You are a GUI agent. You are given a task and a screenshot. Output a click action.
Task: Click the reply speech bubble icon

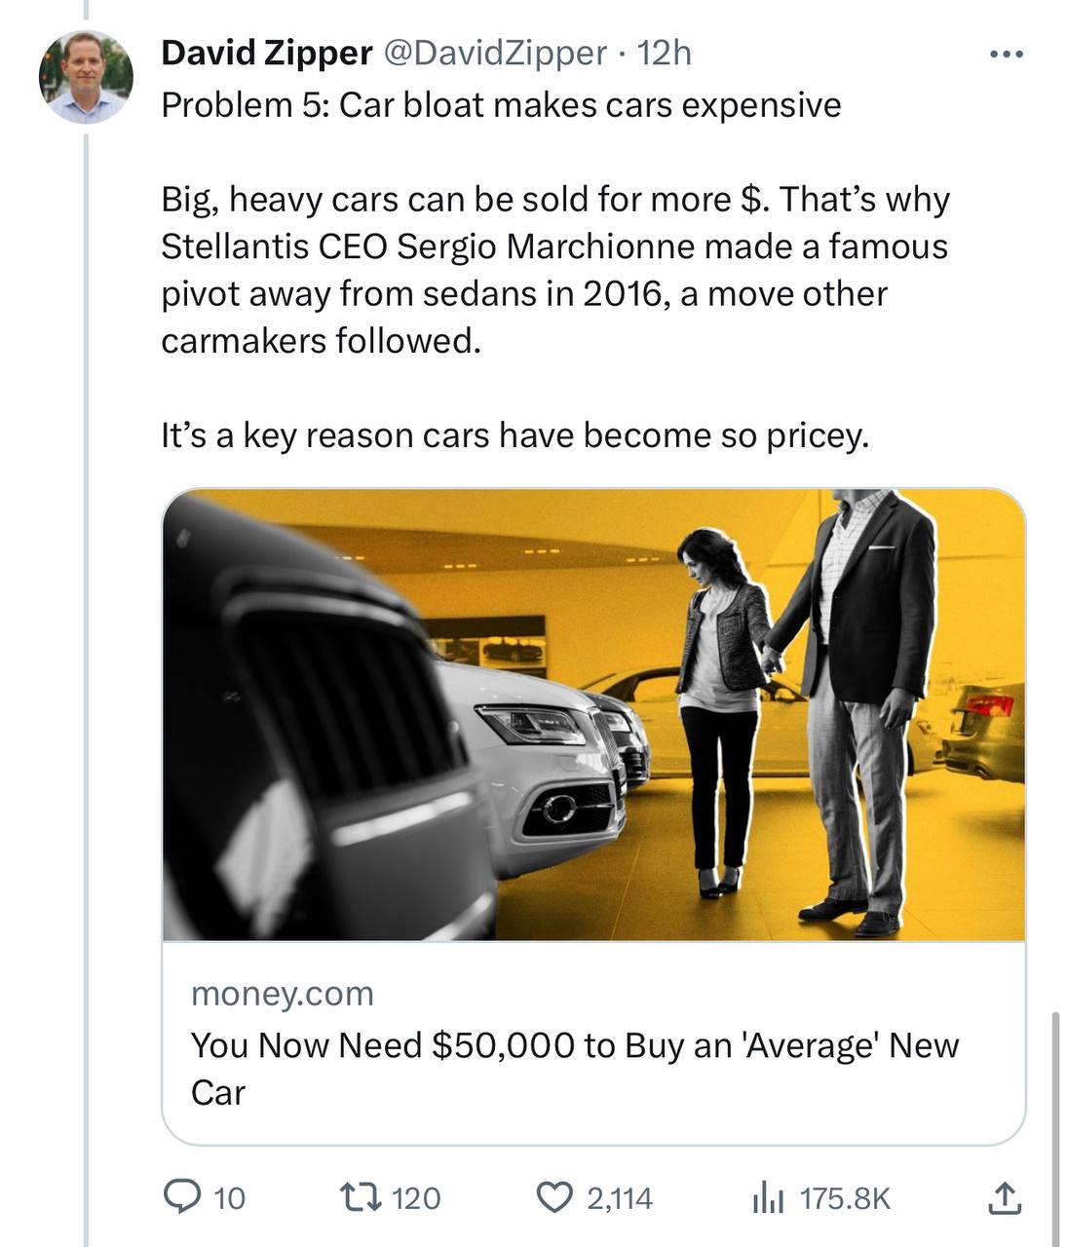[x=180, y=1197]
